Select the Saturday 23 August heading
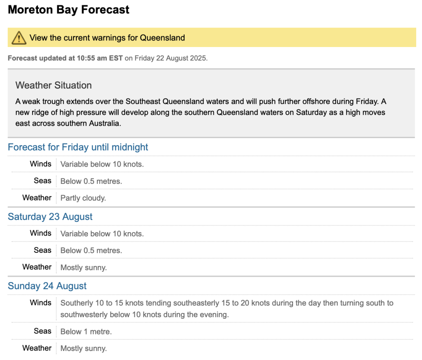The height and width of the screenshot is (360, 422). [x=50, y=217]
